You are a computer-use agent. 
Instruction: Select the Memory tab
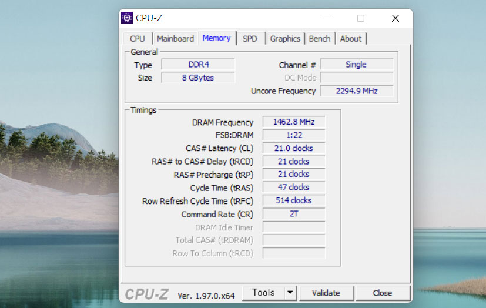tap(217, 38)
